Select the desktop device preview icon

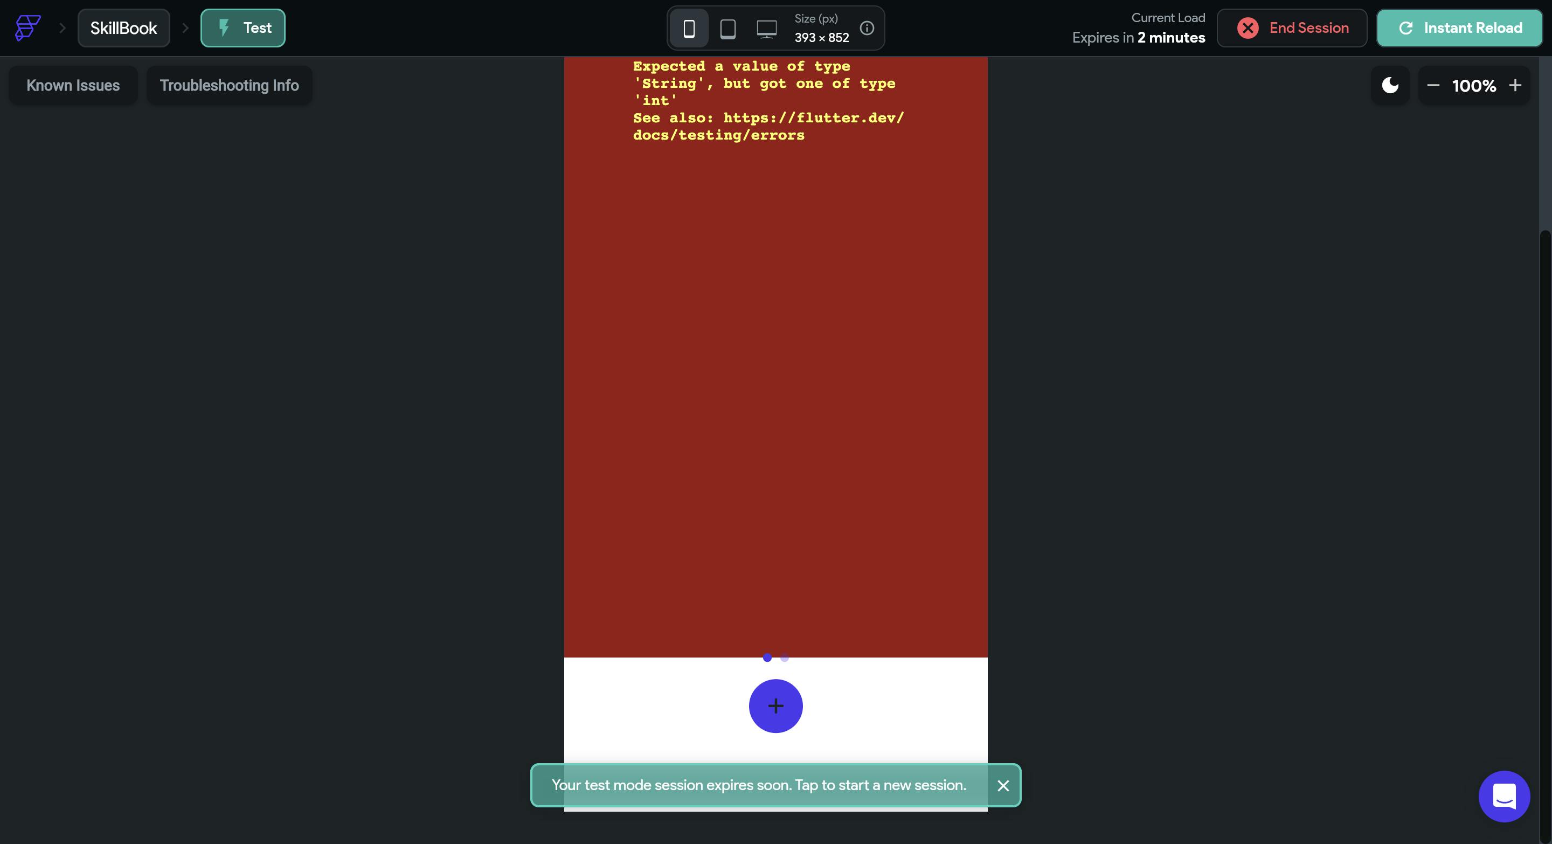click(766, 29)
